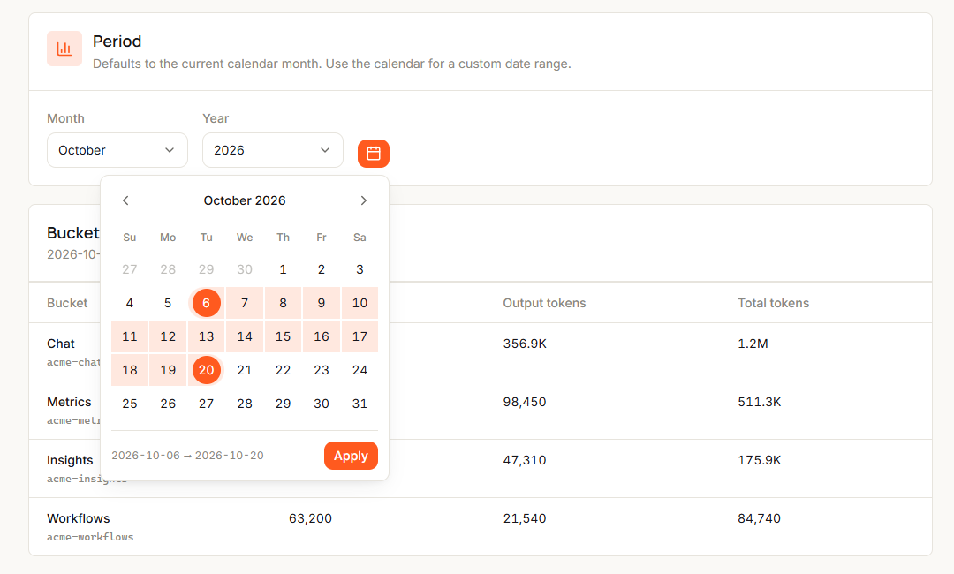The height and width of the screenshot is (574, 954).
Task: Pick October 25 in the calendar
Action: (130, 404)
